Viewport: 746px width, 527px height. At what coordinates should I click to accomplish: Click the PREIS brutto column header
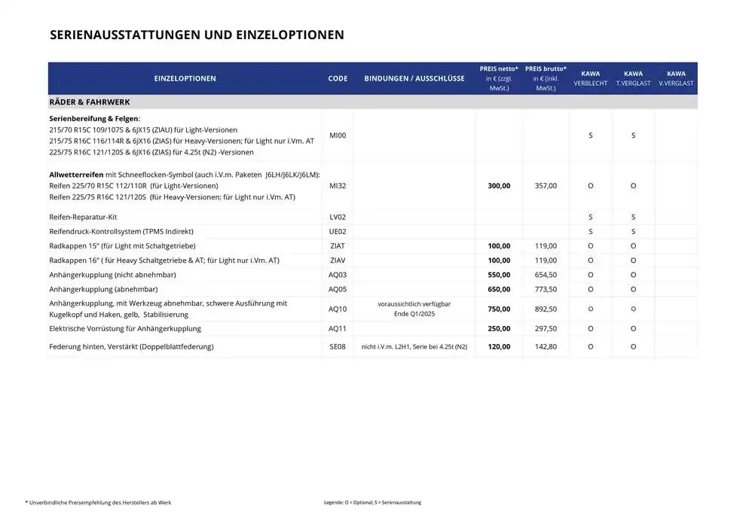tap(546, 78)
